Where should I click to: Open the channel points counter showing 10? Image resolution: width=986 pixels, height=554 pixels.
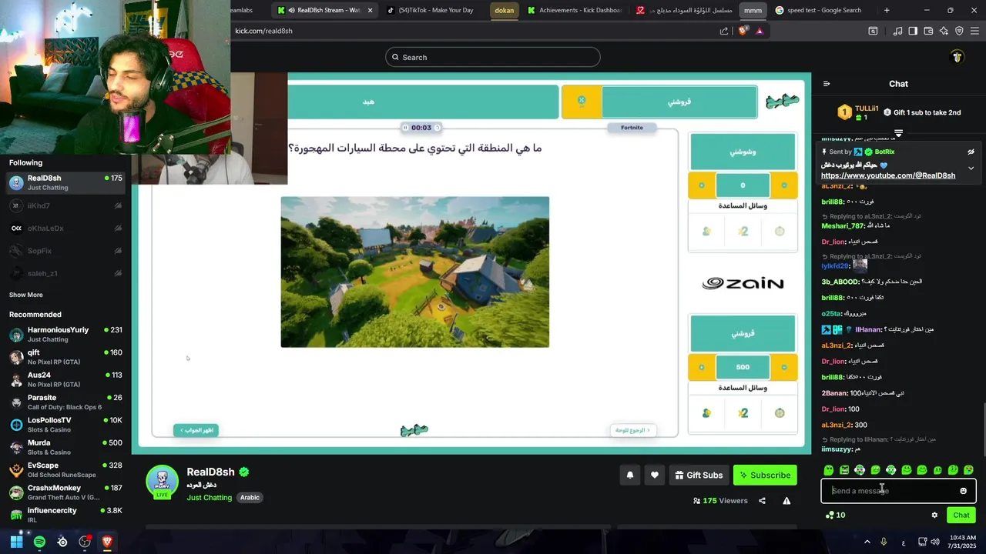tap(835, 516)
